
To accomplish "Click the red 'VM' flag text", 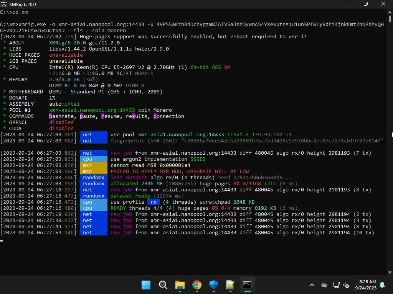I will [227, 67].
